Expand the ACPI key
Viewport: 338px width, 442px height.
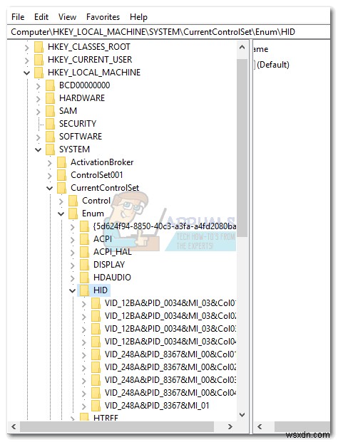pos(73,240)
